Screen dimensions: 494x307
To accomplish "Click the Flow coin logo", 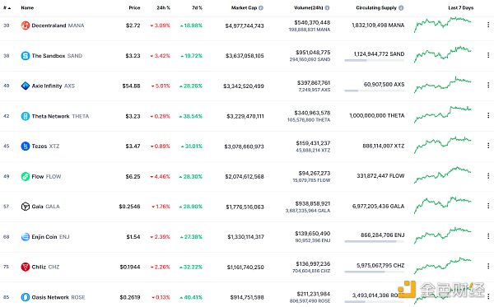I will pos(26,176).
